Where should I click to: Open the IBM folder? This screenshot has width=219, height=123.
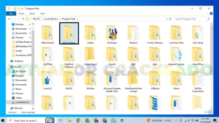(x=133, y=56)
